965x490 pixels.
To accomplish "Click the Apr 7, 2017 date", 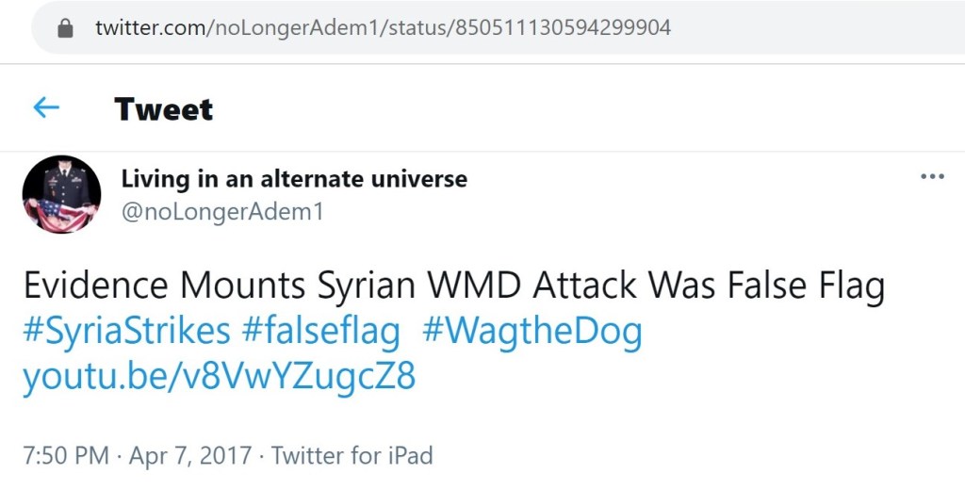I will pos(189,456).
